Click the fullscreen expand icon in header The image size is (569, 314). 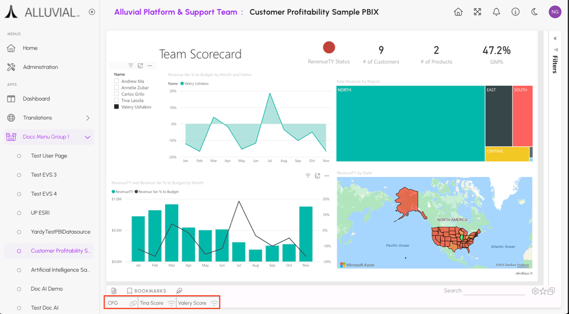point(477,12)
